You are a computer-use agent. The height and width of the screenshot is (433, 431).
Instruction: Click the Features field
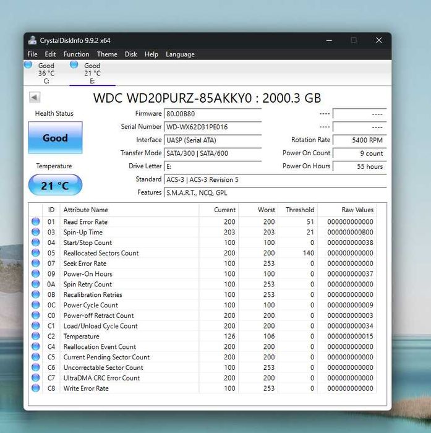275,193
